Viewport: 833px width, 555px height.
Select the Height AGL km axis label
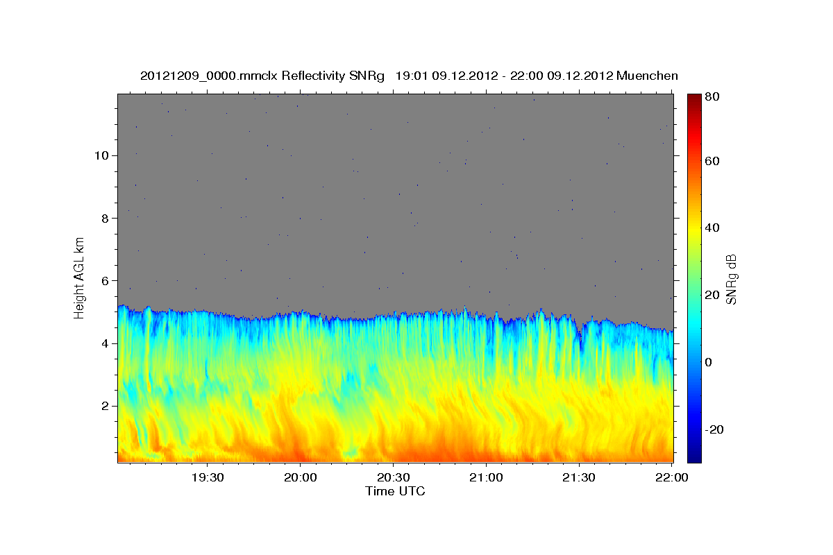[80, 277]
